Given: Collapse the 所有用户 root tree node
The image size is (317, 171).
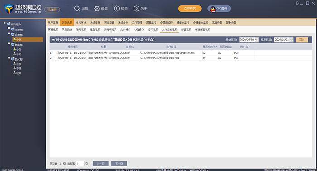Looking at the screenshot, I should [5, 23].
